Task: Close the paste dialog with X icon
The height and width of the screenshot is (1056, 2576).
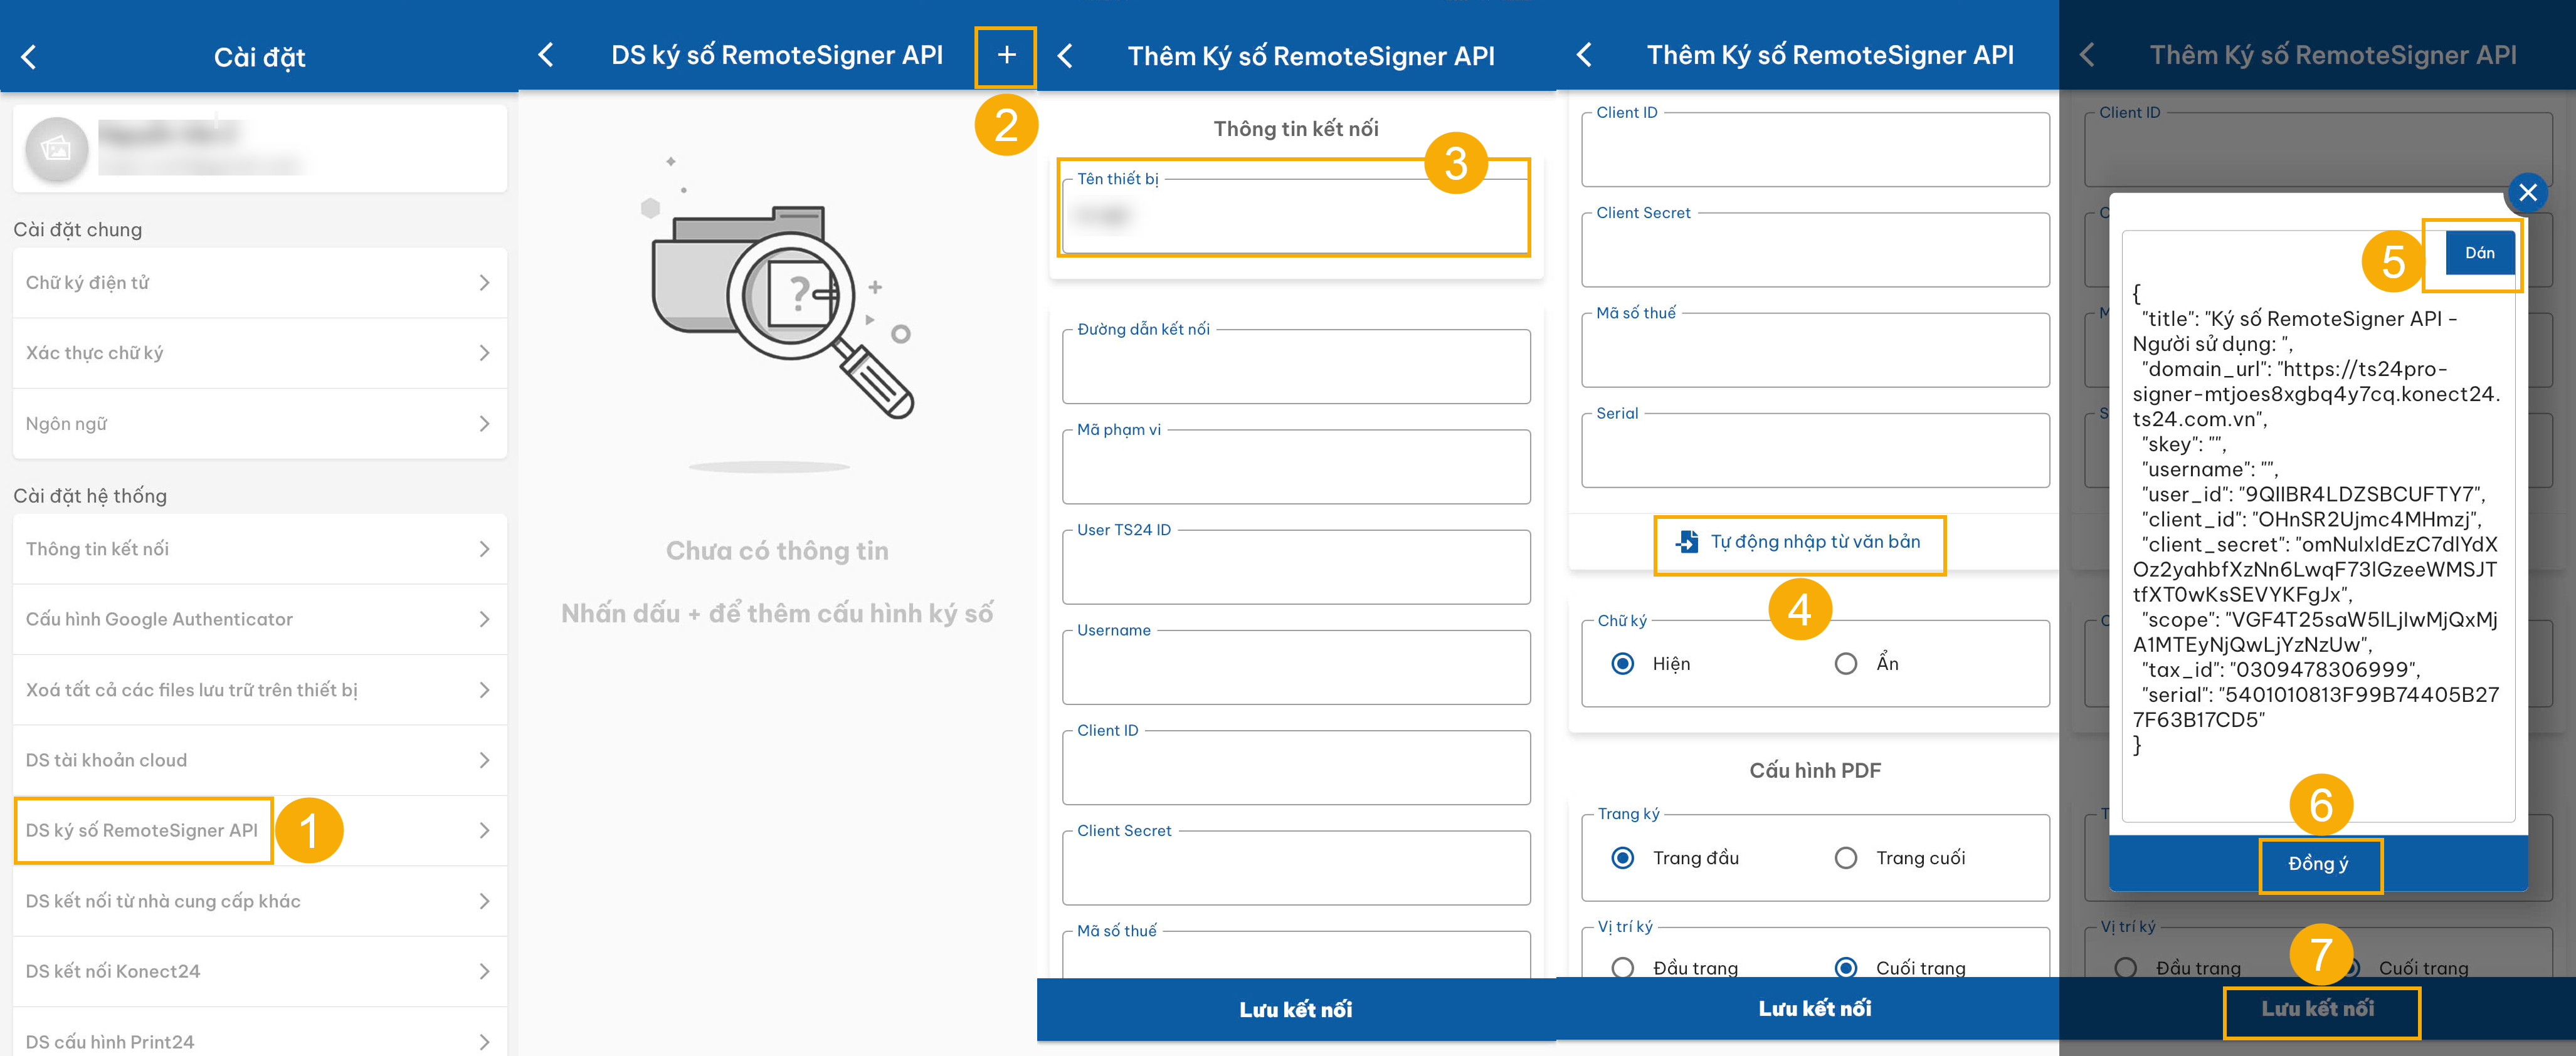Action: click(2527, 192)
